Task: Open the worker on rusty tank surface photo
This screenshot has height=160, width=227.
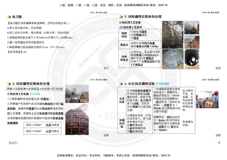Action: coord(192,42)
